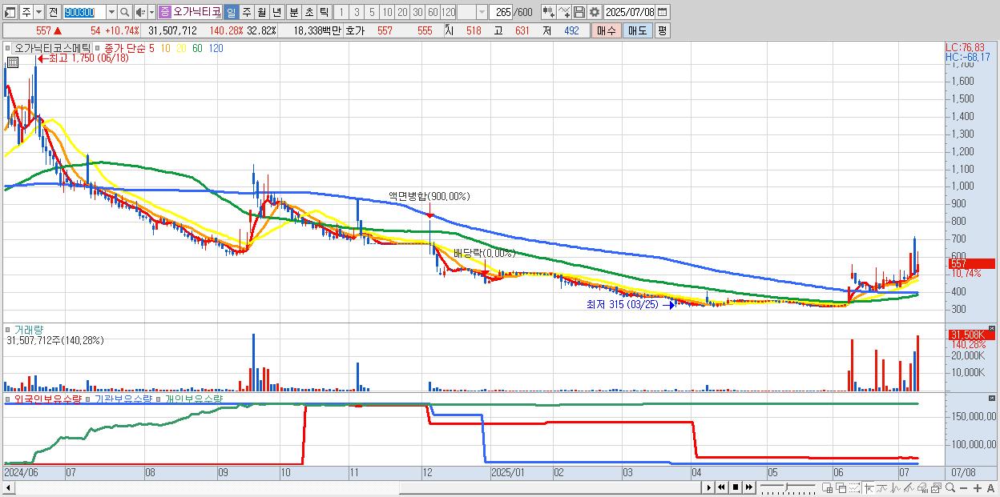This screenshot has width=1000, height=497.
Task: Click the 매수 buy button
Action: pos(606,30)
